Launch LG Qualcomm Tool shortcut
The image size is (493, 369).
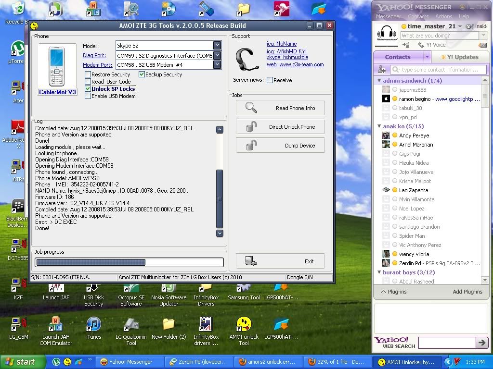(x=131, y=324)
